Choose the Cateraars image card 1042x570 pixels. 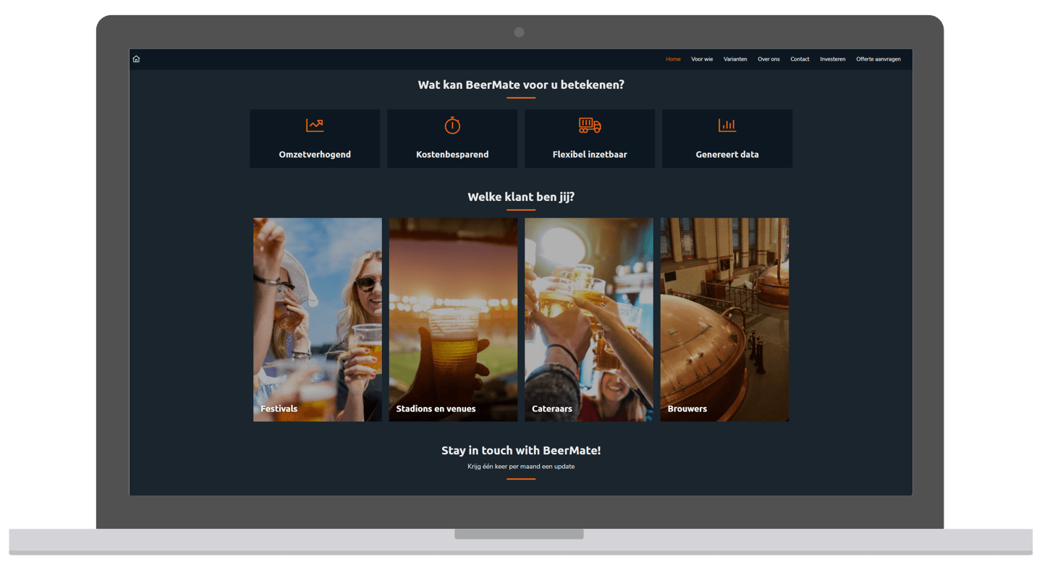tap(589, 320)
